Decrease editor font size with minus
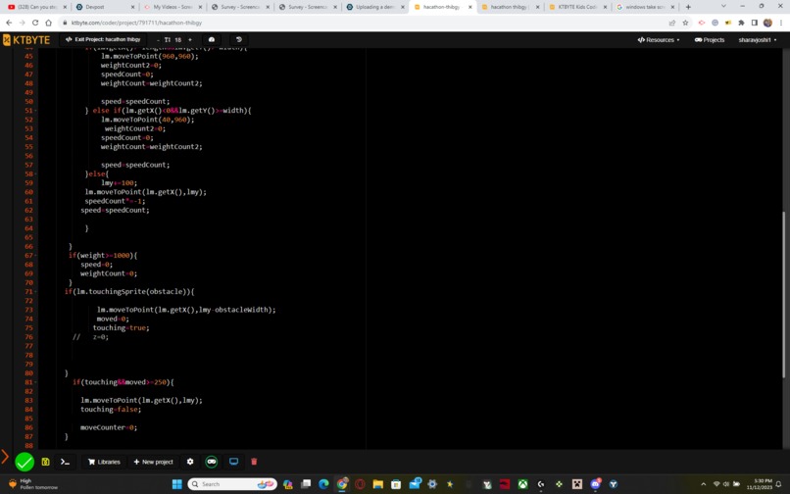Image resolution: width=790 pixels, height=494 pixels. pos(158,40)
